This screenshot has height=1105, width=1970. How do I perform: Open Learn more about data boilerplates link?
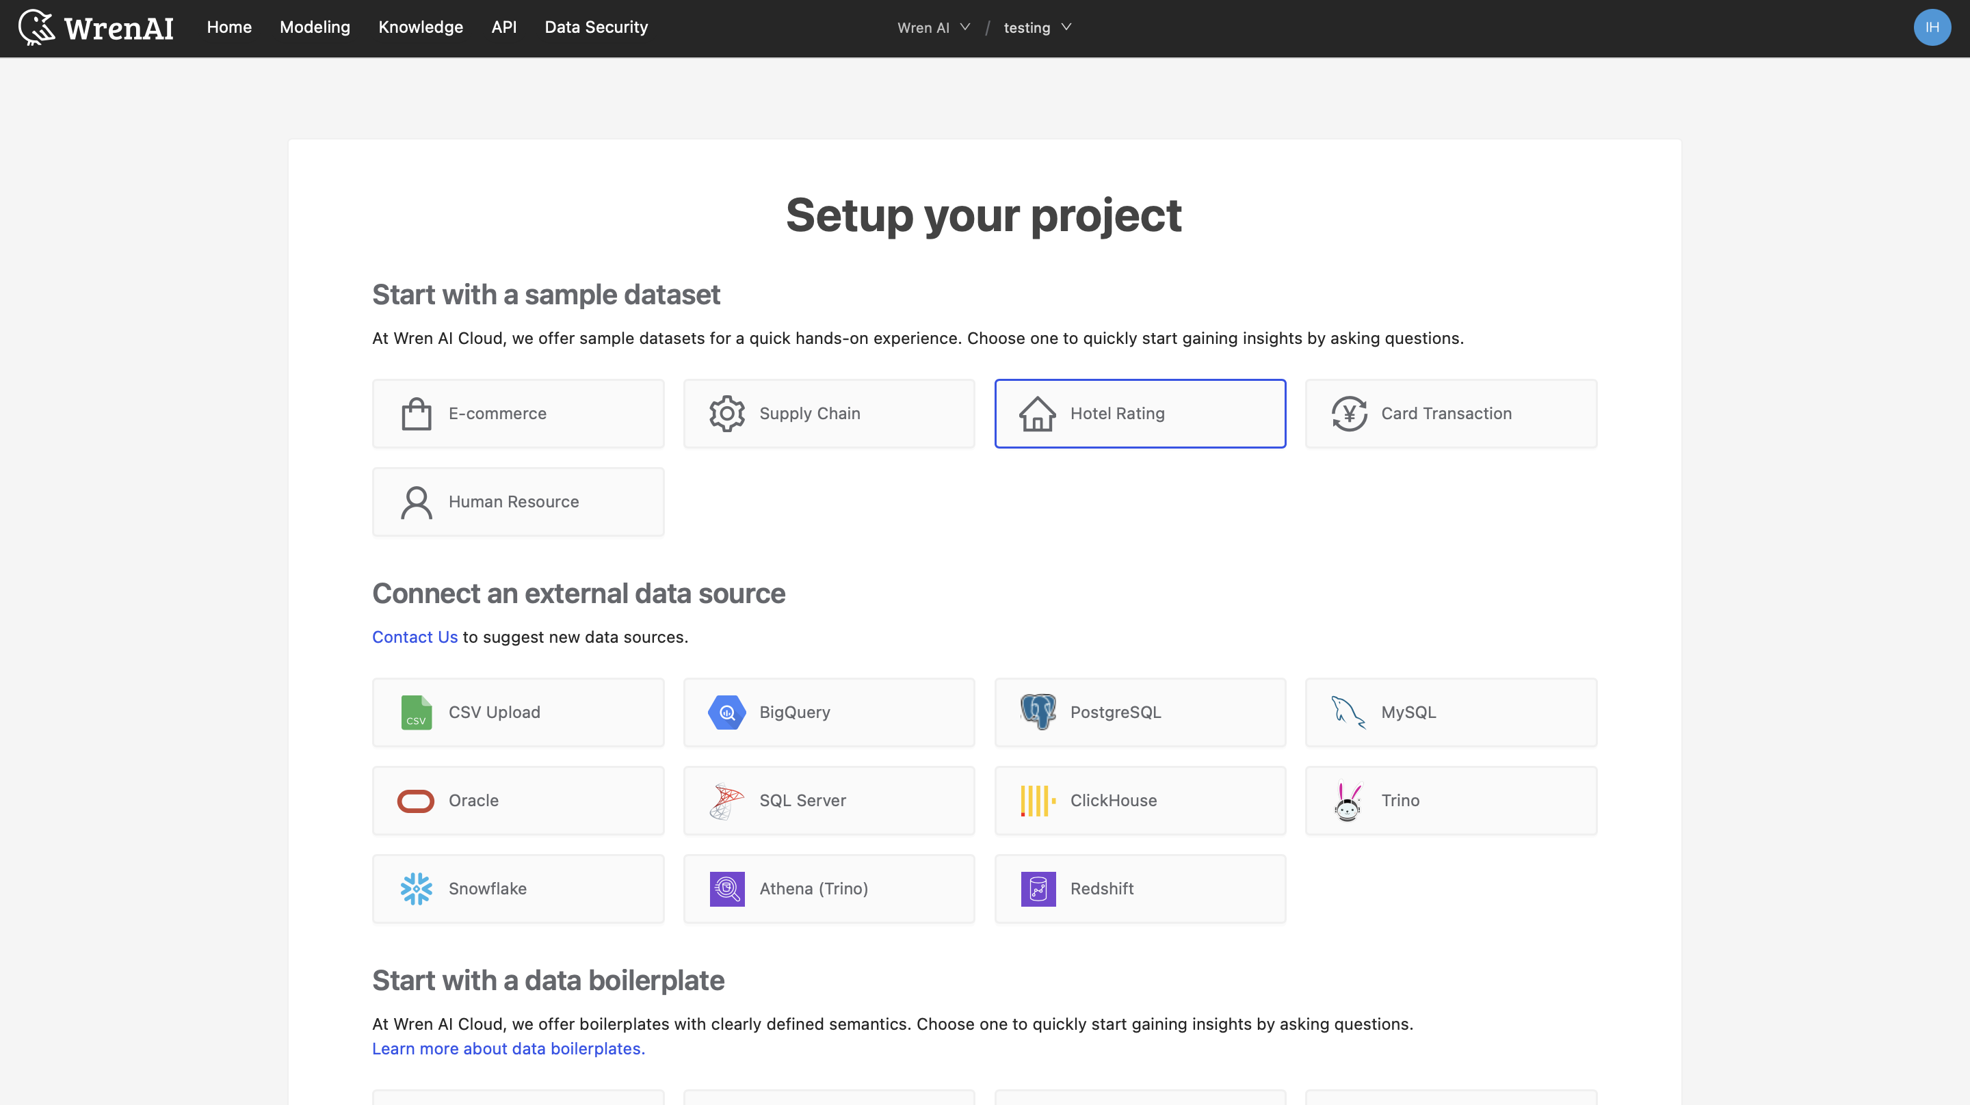pos(508,1048)
